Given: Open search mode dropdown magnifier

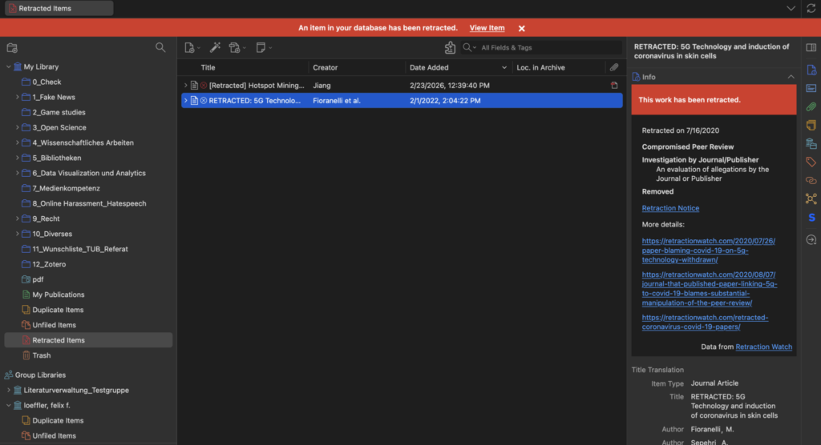Looking at the screenshot, I should [x=468, y=47].
